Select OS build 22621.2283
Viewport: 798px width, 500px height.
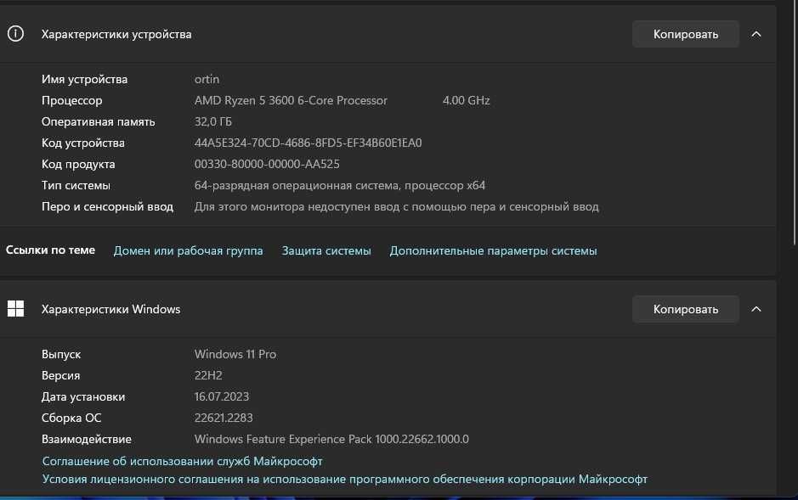click(x=224, y=418)
